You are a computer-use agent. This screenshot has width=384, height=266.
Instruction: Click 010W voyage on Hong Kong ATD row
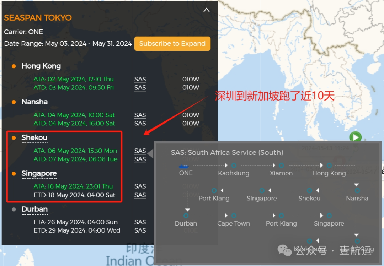coord(191,88)
